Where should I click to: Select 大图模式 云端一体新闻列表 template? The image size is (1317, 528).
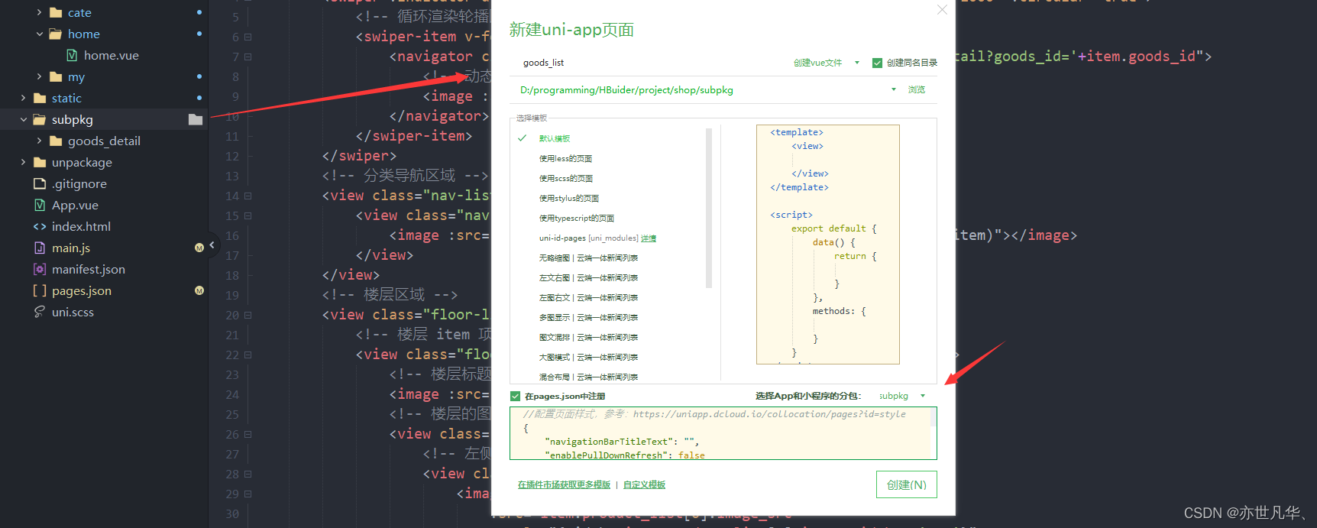tap(588, 357)
